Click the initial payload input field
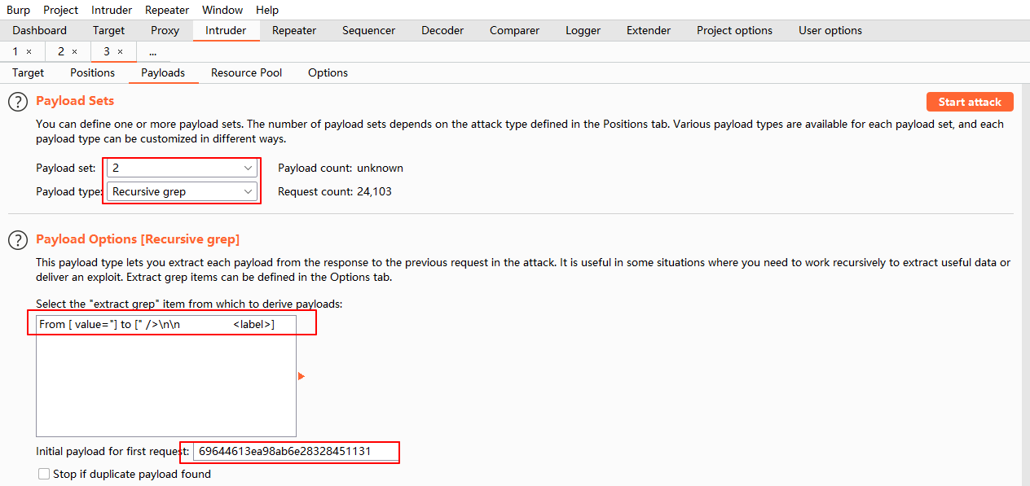The image size is (1030, 486). click(x=296, y=451)
